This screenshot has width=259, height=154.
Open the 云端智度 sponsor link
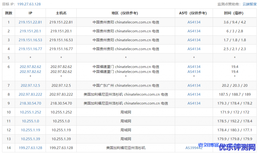click(249, 4)
